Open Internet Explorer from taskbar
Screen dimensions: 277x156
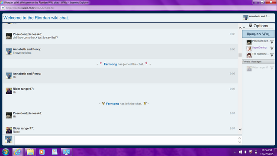coord(17,152)
